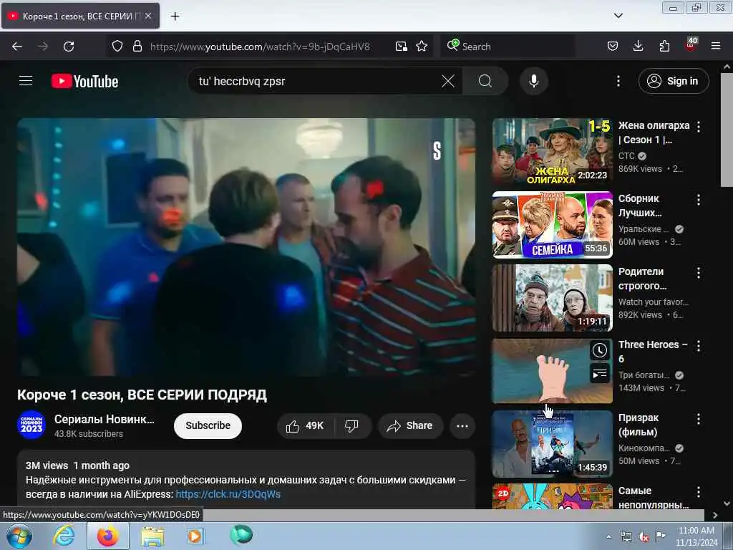Open the Жена олигарха video thumbnail
This screenshot has width=733, height=550.
pyautogui.click(x=552, y=152)
